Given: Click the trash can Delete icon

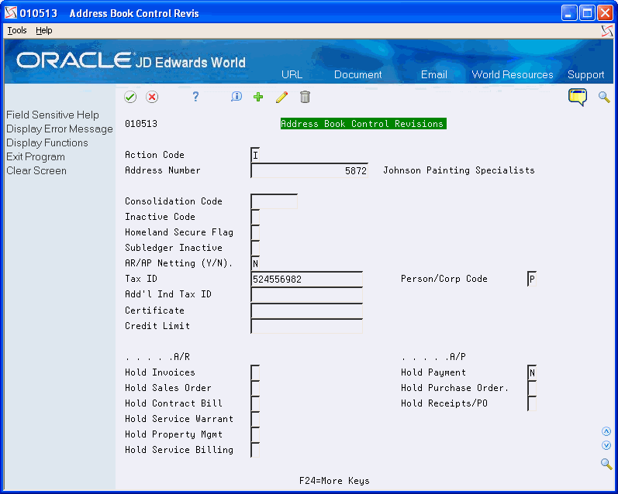Looking at the screenshot, I should coord(305,97).
